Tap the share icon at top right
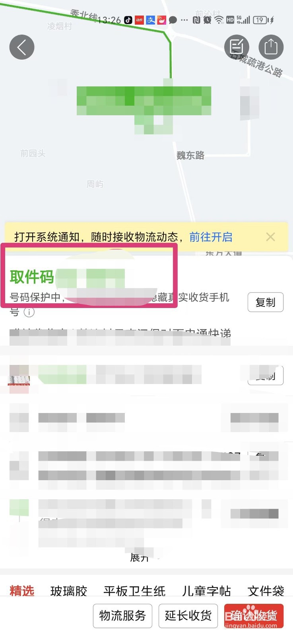Image resolution: width=293 pixels, height=636 pixels. click(x=271, y=47)
